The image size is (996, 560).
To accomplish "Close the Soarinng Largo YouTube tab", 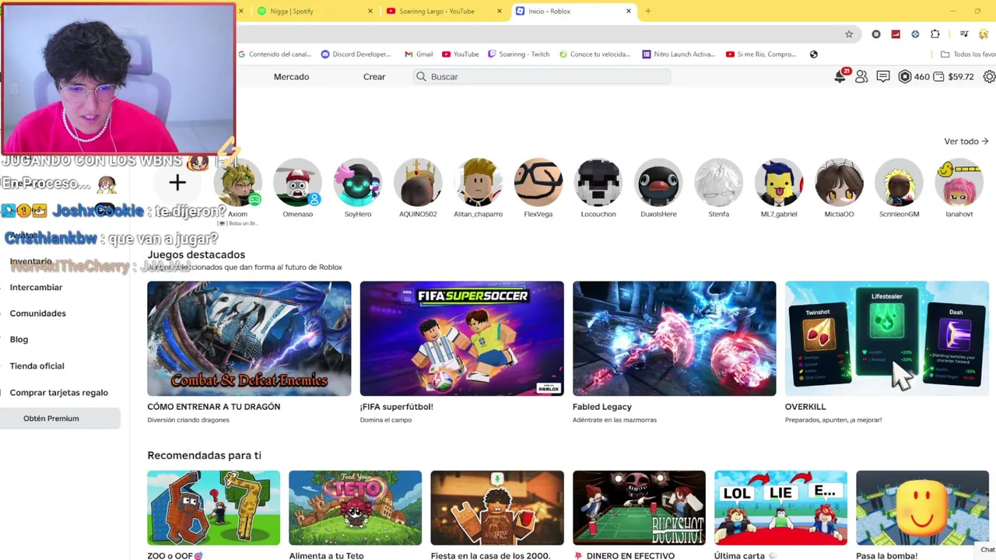I will click(x=500, y=11).
